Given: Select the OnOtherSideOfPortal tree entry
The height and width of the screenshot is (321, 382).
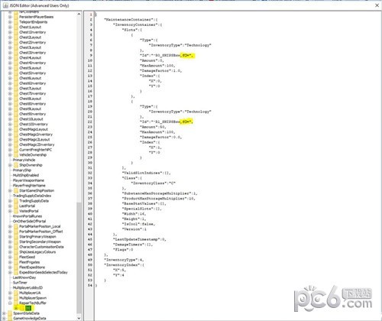Looking at the screenshot, I should 29,221.
